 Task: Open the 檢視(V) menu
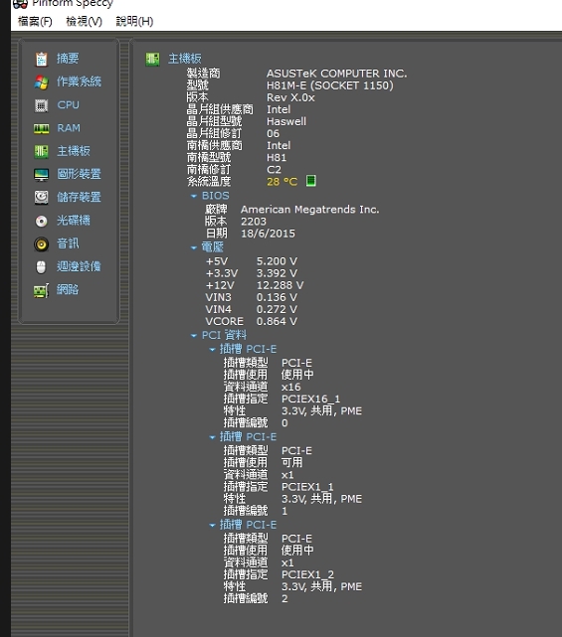click(x=85, y=21)
